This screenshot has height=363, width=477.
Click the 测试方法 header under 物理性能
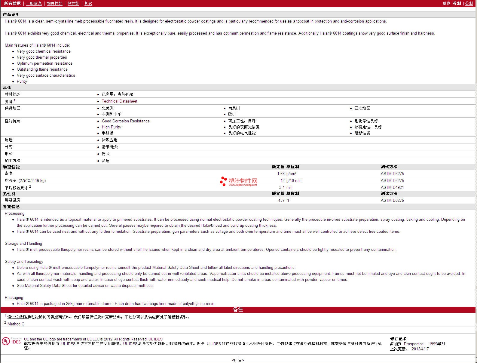[x=389, y=167]
